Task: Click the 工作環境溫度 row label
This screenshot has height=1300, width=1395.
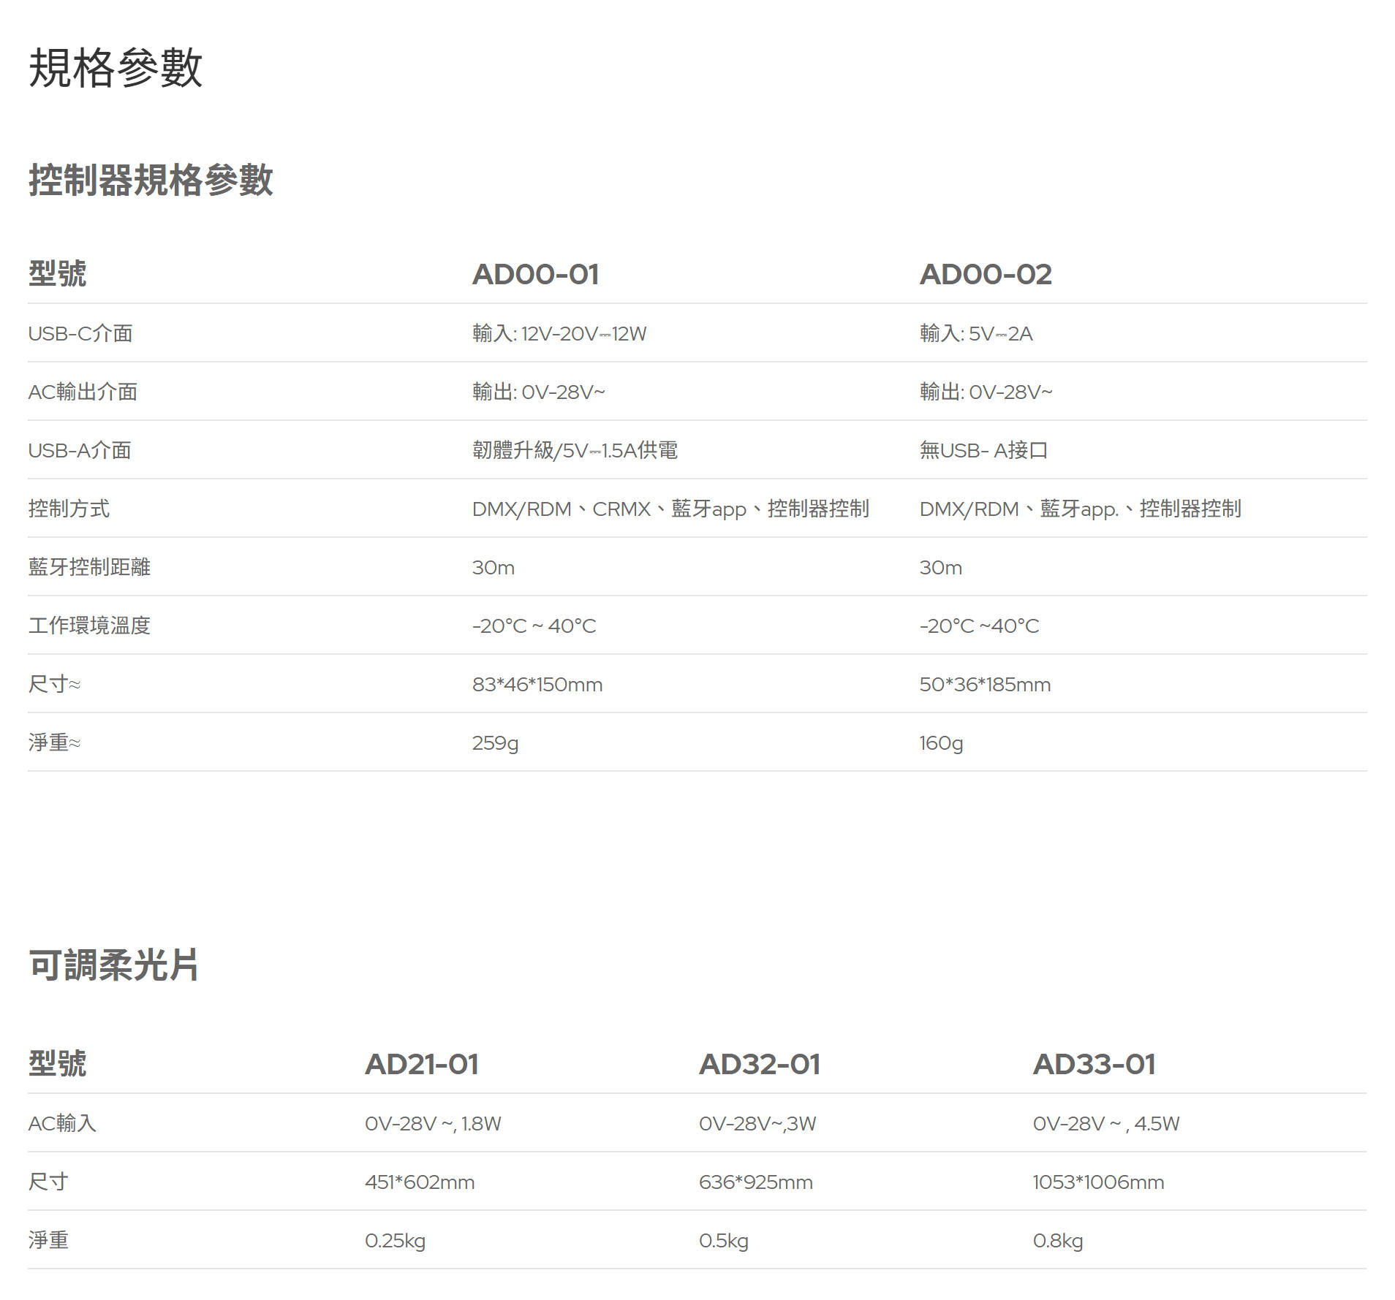Action: coord(89,626)
